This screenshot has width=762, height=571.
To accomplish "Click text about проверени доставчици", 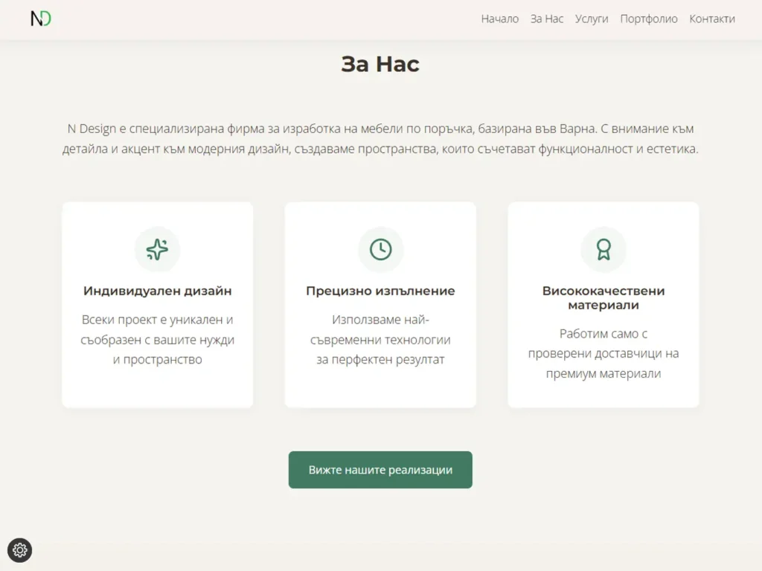I will click(603, 354).
